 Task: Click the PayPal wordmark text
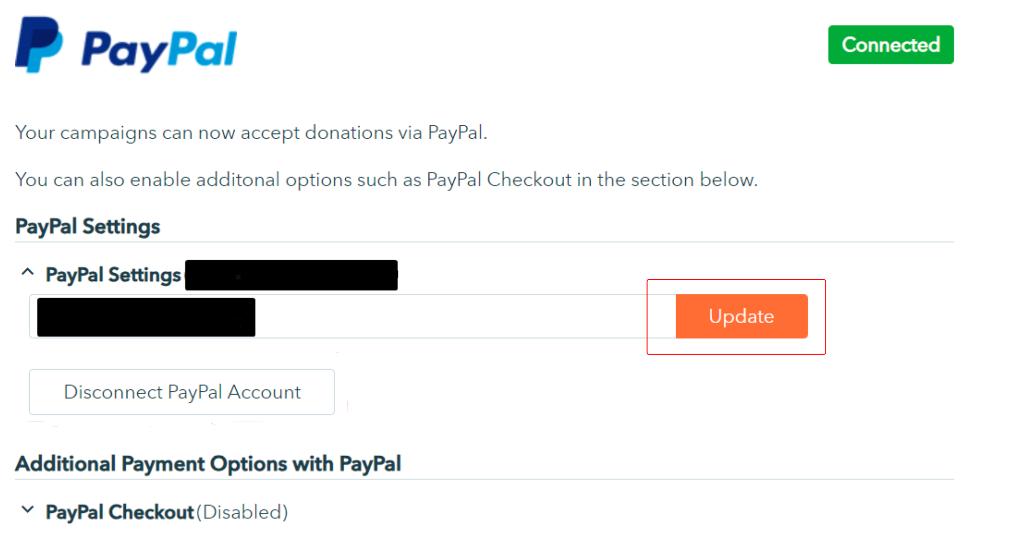159,50
